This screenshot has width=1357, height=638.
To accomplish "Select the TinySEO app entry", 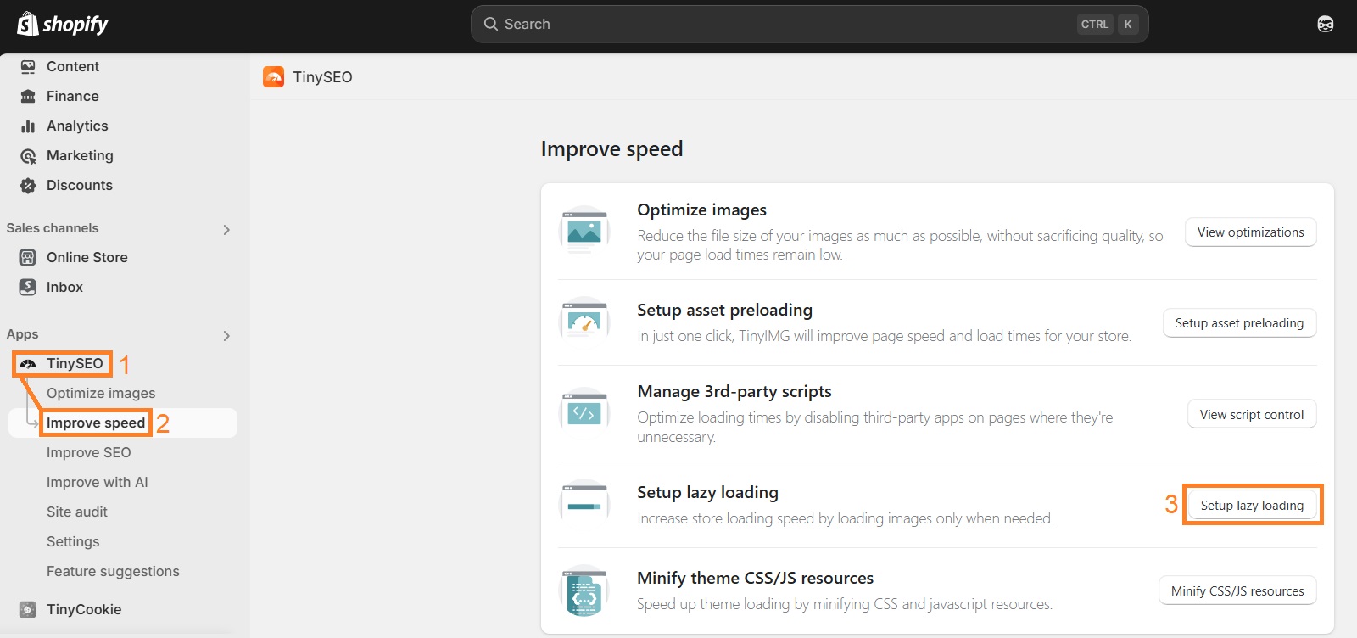I will pos(75,363).
